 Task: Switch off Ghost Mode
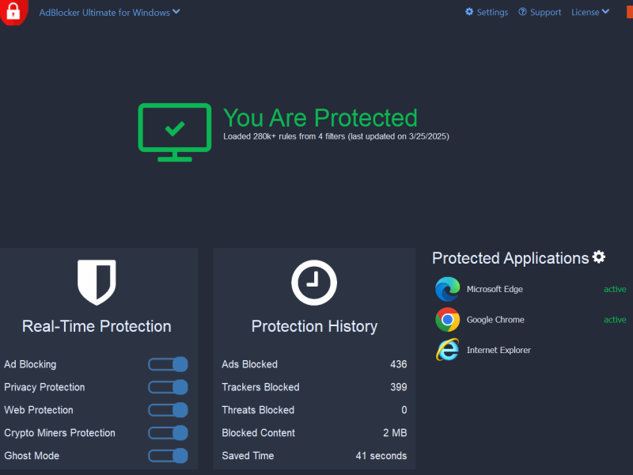pos(168,456)
